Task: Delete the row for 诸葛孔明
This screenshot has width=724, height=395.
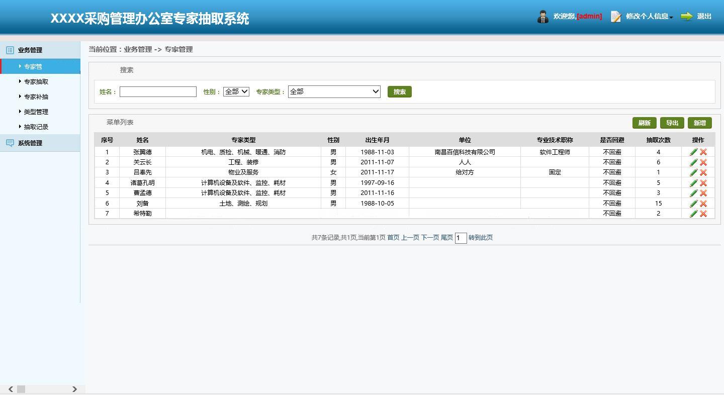Action: point(703,183)
